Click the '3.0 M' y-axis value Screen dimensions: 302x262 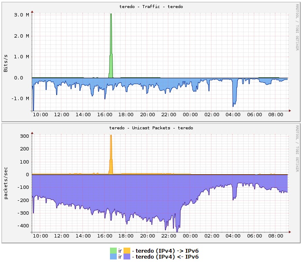coord(22,15)
